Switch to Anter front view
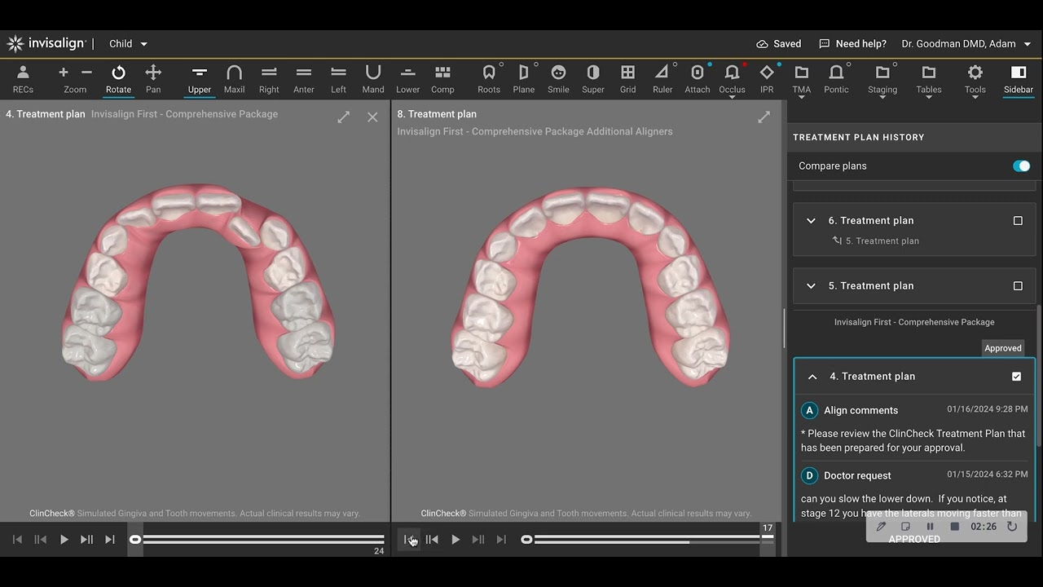The height and width of the screenshot is (587, 1043). (304, 79)
